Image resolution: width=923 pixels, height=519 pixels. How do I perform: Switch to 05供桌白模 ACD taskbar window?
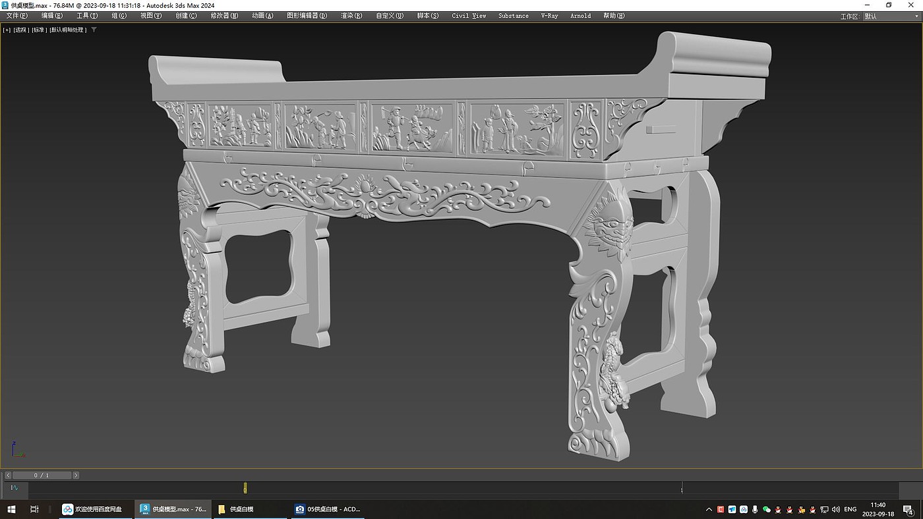pyautogui.click(x=328, y=509)
